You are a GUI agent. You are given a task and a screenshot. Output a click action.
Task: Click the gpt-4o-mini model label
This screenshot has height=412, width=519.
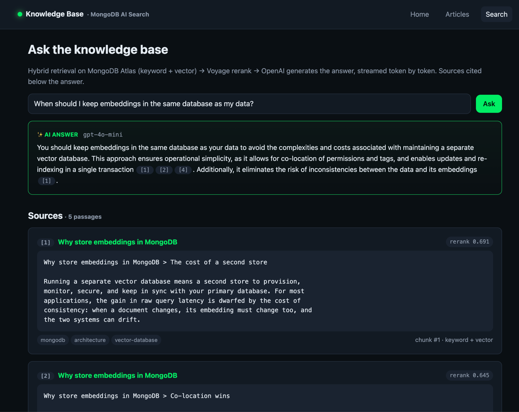(103, 134)
